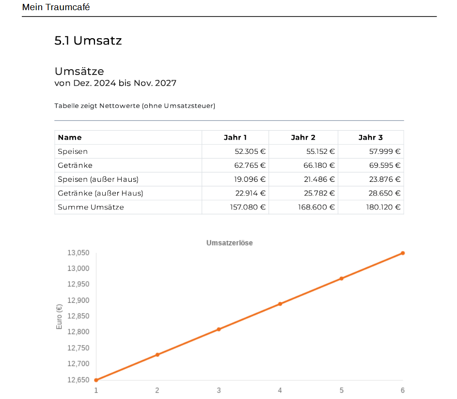This screenshot has height=399, width=457.
Task: Click the 'Jahr 2' column header
Action: (x=303, y=137)
